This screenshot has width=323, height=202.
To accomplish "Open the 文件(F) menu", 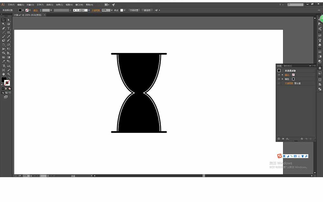I will (x=11, y=5).
